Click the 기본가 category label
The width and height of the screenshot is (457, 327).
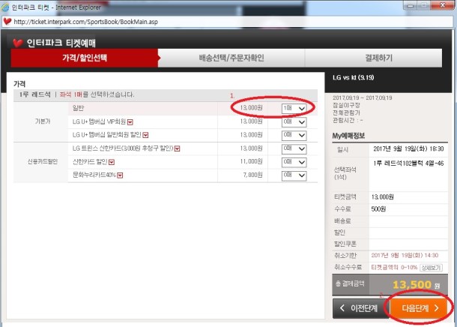pyautogui.click(x=43, y=121)
